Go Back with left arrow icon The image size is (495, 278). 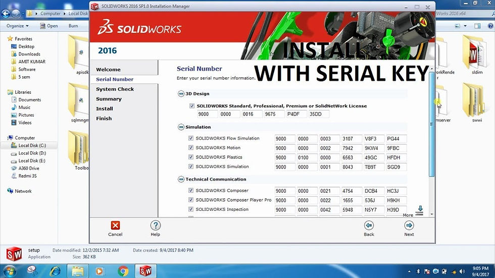[x=369, y=226]
